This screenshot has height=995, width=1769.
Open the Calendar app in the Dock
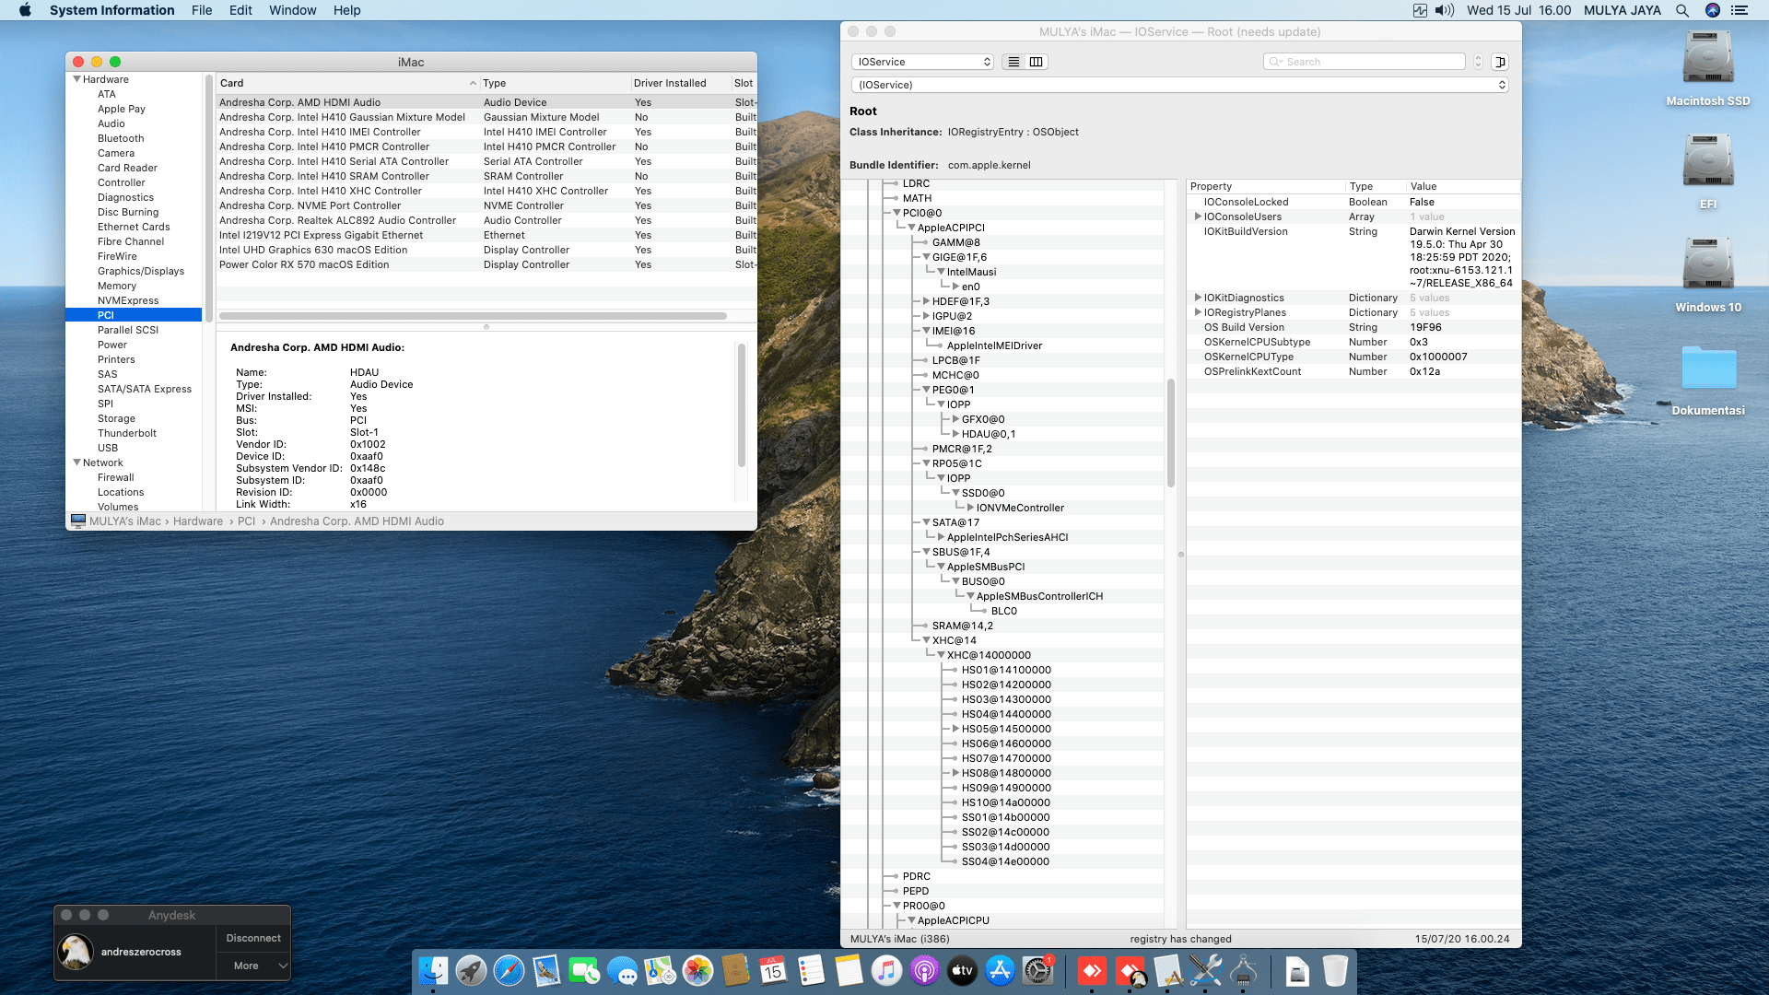(773, 970)
